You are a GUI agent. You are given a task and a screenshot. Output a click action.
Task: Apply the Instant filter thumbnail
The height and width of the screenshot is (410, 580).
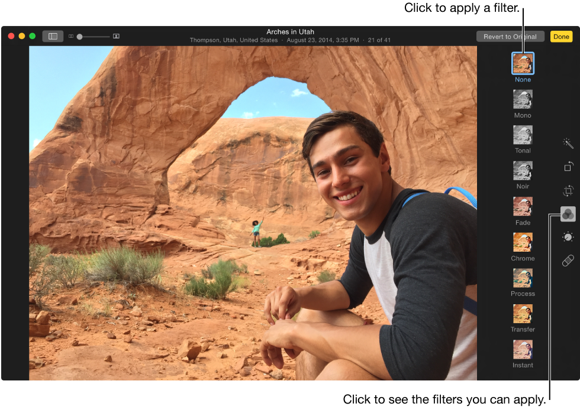coord(523,349)
